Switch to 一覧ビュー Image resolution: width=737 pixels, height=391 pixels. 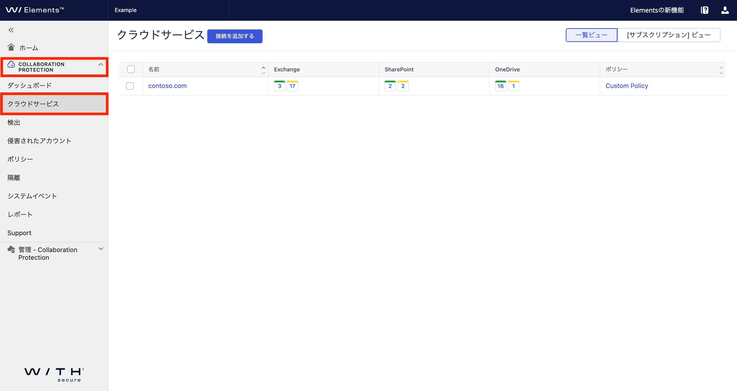[591, 35]
